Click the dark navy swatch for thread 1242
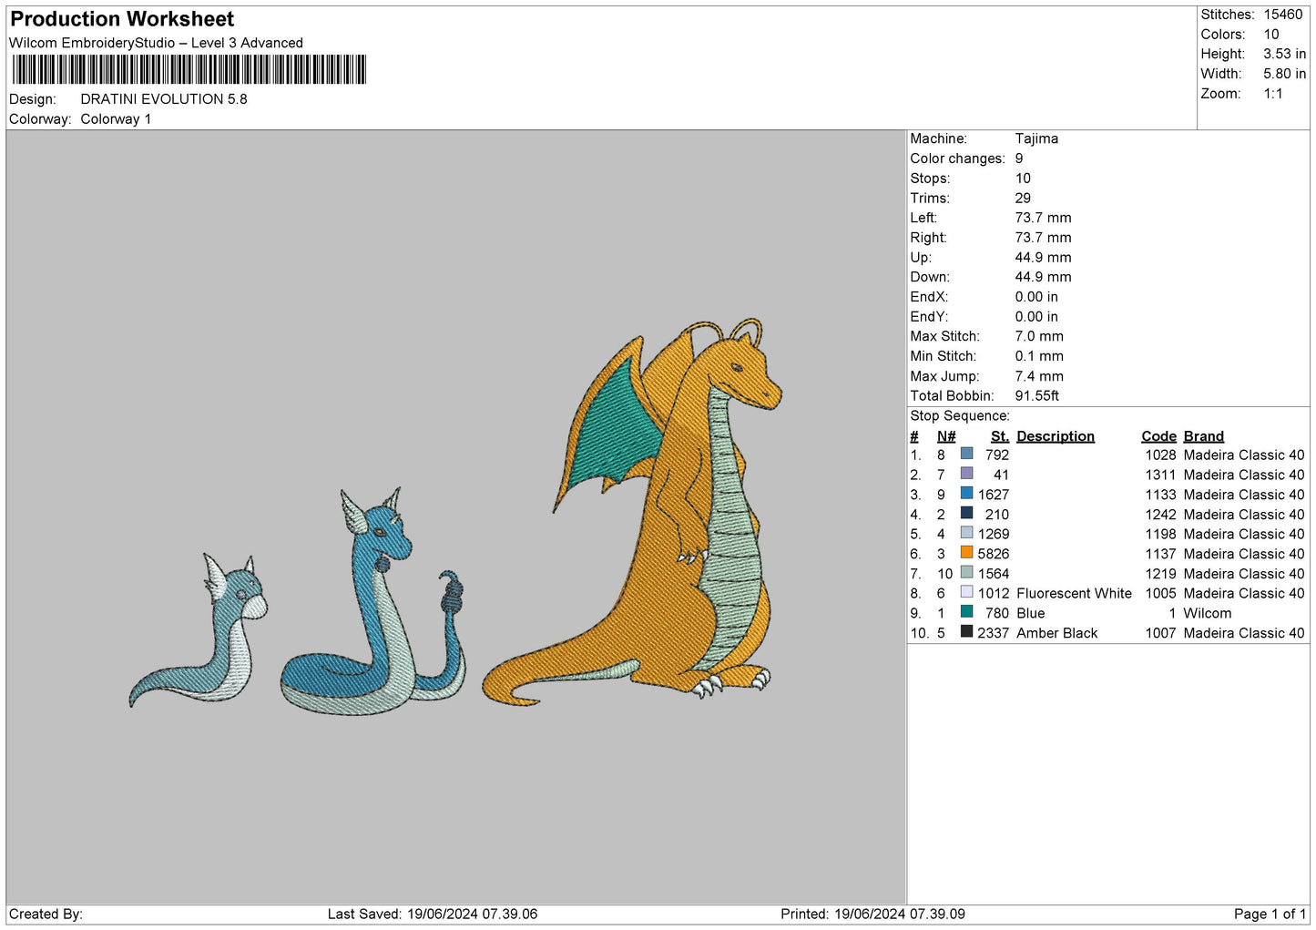Viewport: 1316px width, 930px height. click(966, 513)
